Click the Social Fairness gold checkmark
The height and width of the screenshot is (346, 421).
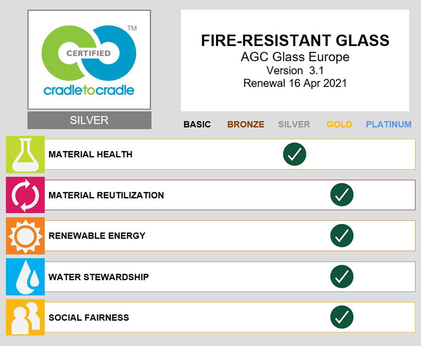(x=341, y=317)
